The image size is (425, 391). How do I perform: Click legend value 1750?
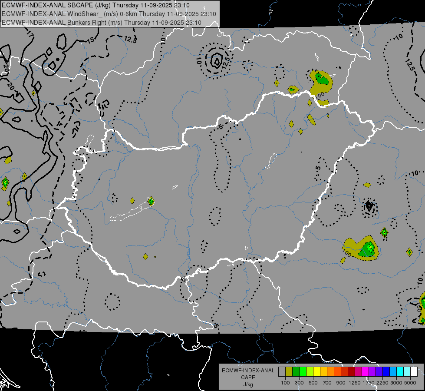pyautogui.click(x=369, y=383)
